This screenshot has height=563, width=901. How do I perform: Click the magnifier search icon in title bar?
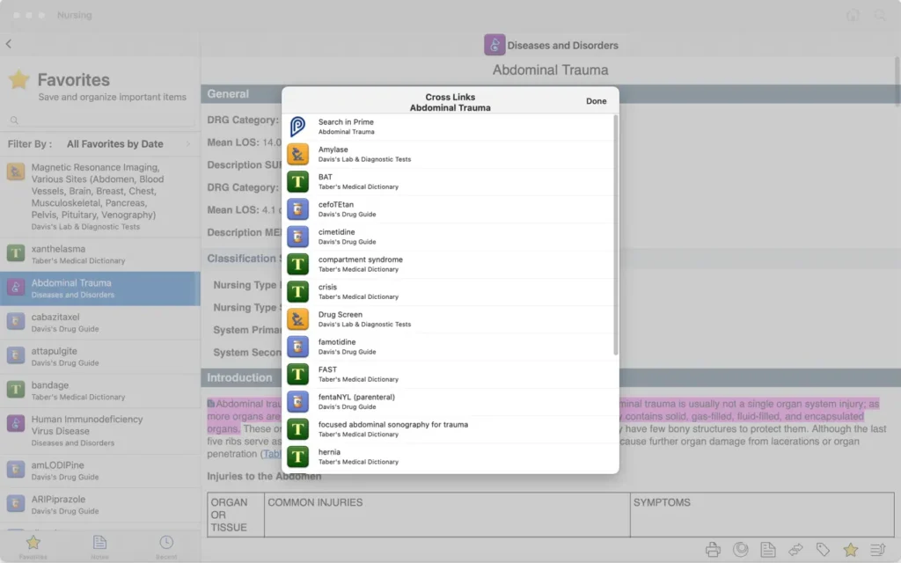click(x=880, y=15)
